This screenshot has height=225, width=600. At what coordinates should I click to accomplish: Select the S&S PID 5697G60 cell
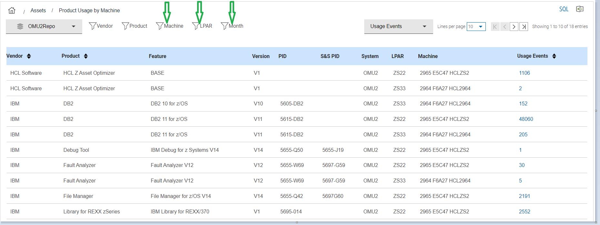pyautogui.click(x=333, y=196)
